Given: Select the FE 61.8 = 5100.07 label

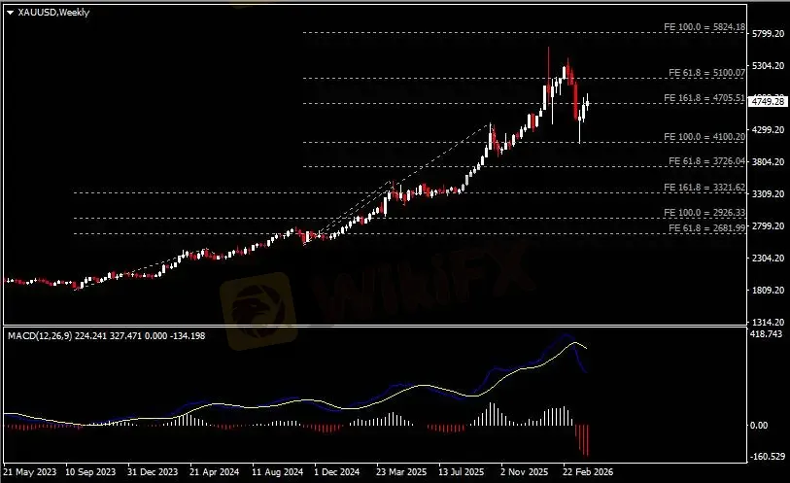Looking at the screenshot, I should coord(706,73).
